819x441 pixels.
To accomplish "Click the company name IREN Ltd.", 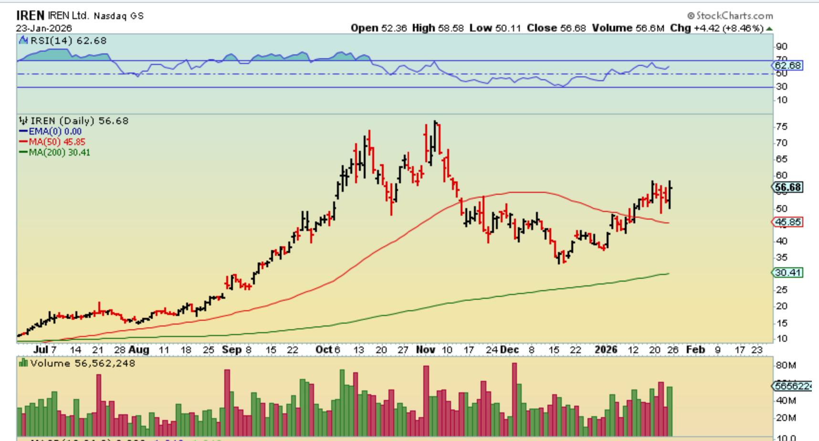I will tap(68, 15).
